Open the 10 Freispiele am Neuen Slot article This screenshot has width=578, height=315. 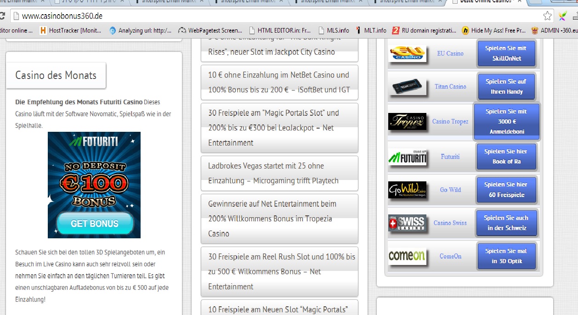point(279,308)
